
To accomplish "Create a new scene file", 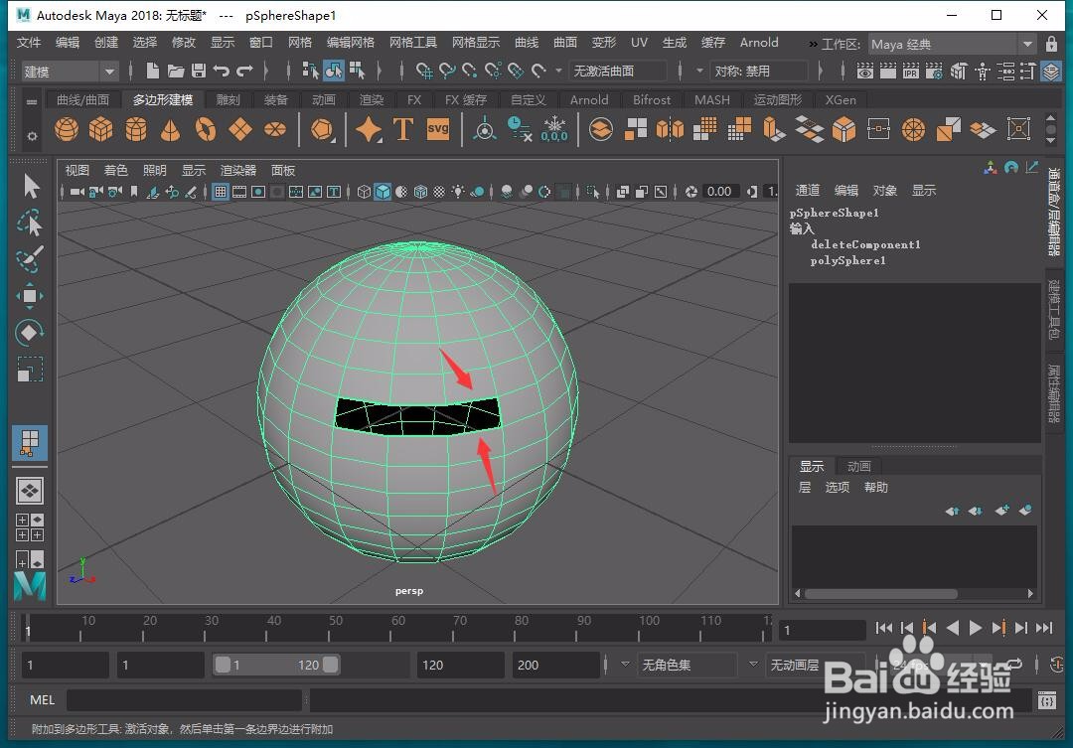I will pyautogui.click(x=153, y=71).
